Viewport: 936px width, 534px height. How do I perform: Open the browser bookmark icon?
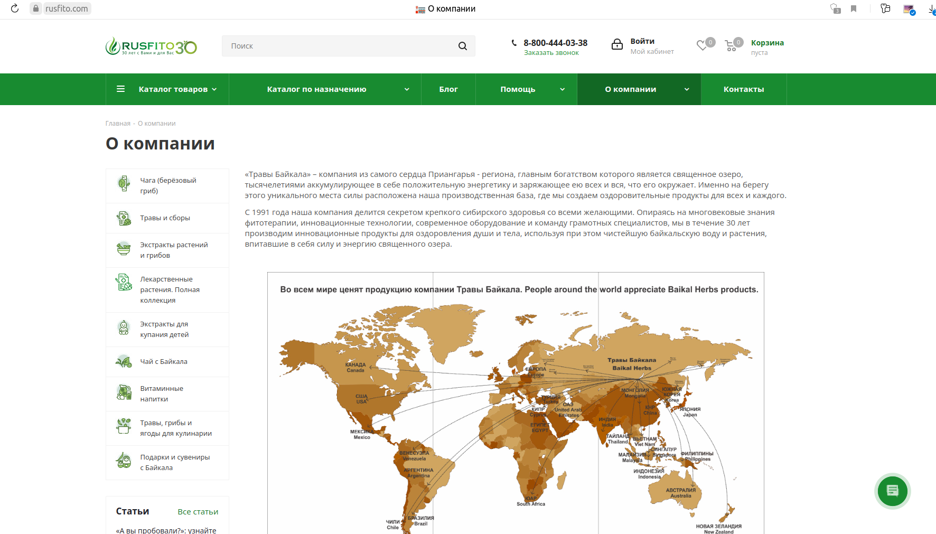[854, 8]
